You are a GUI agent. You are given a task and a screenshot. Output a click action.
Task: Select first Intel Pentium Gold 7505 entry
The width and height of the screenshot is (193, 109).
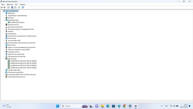(23, 61)
